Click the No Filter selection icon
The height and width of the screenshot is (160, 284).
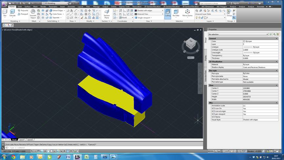click(x=176, y=13)
